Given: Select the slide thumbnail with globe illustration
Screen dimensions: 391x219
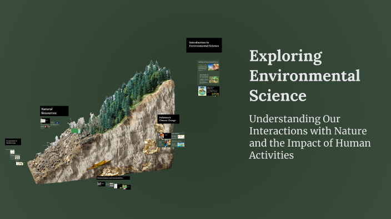Looking at the screenshot, I should (x=209, y=91).
